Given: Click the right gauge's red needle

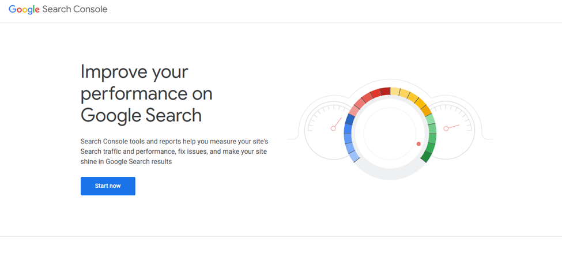Looking at the screenshot, I should click(x=451, y=127).
